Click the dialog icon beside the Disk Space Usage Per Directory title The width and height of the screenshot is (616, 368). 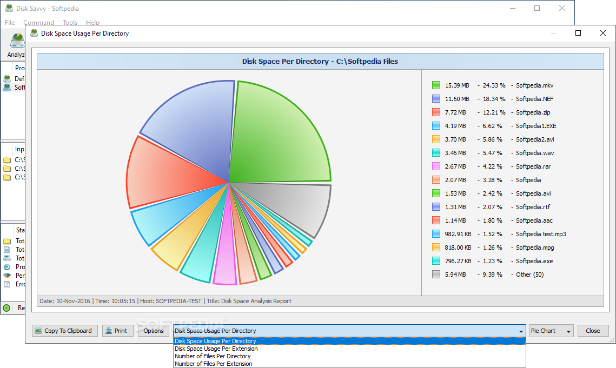pyautogui.click(x=34, y=34)
